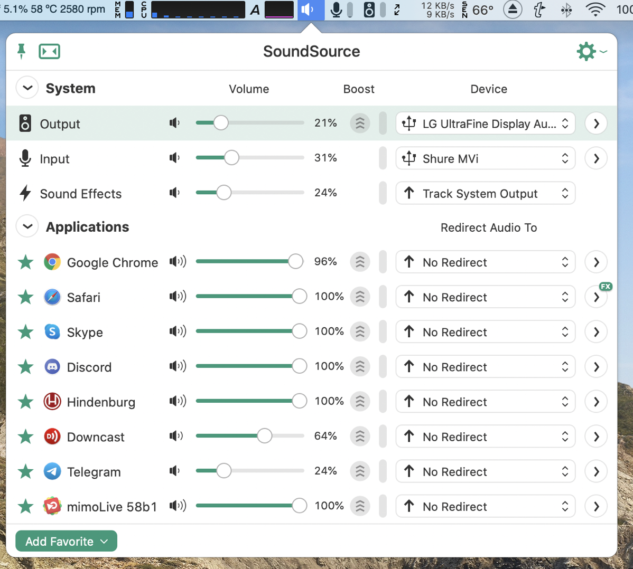Click the compact view icon

49,51
